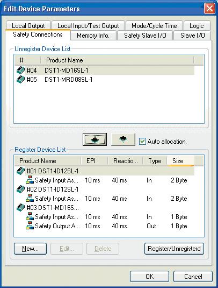The image size is (218, 288).
Task: Select the #03 DST1-MD16S... row
Action: coord(104,208)
